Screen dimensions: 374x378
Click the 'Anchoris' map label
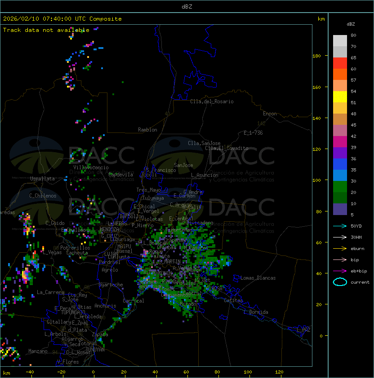pyautogui.click(x=105, y=306)
